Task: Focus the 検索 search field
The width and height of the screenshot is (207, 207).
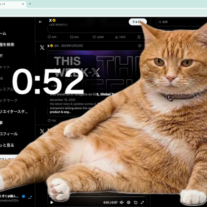Action: (x=181, y=22)
